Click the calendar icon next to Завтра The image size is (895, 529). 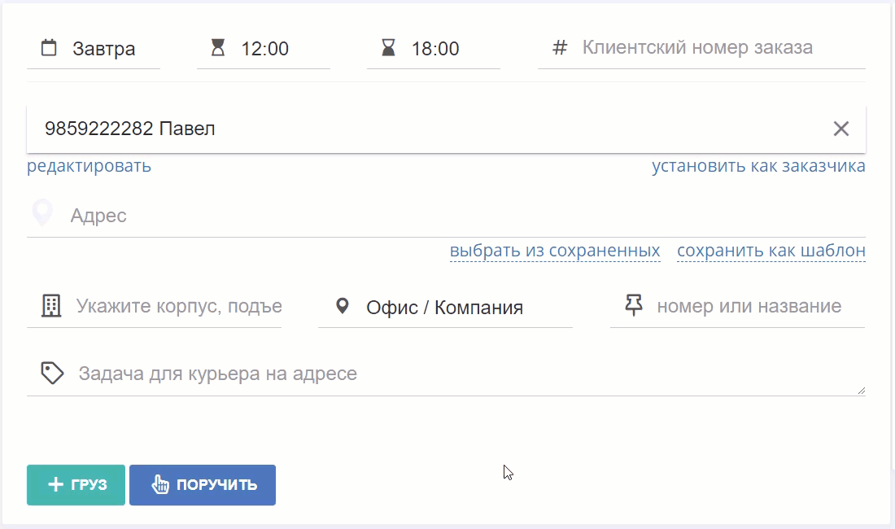tap(49, 48)
